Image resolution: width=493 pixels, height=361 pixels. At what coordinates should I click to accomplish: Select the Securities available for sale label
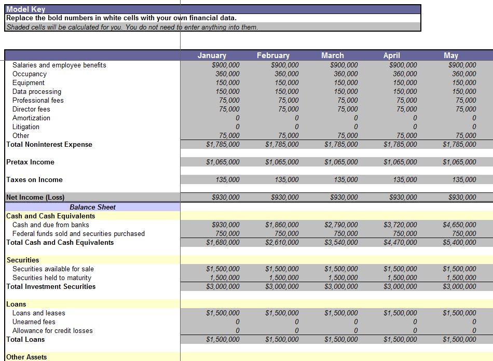[53, 269]
